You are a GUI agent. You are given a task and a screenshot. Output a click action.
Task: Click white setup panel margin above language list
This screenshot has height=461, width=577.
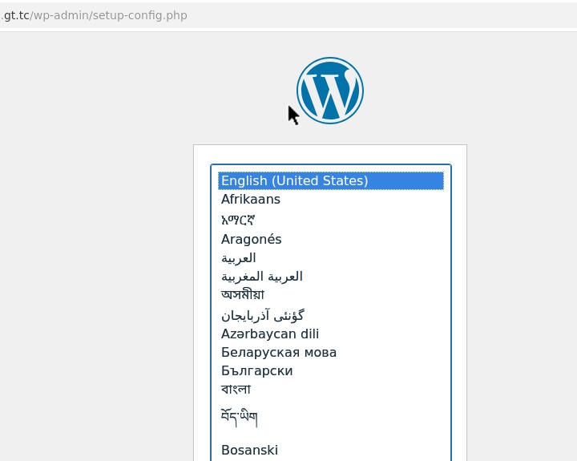[x=330, y=154]
